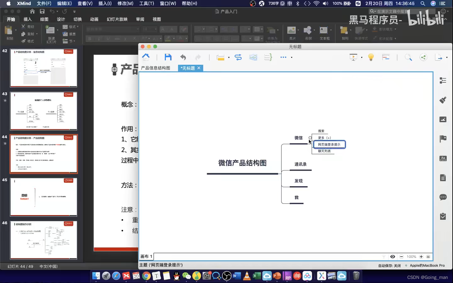
Task: Click the brainstorming light bulb icon
Action: pyautogui.click(x=371, y=57)
